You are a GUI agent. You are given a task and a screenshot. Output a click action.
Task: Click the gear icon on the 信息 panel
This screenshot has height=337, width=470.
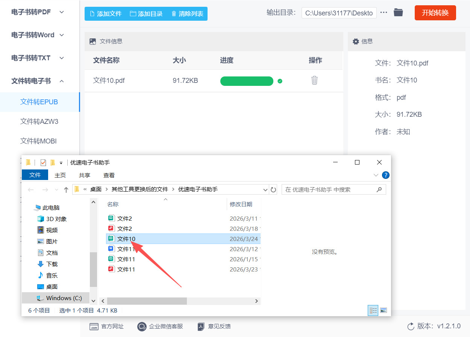pos(356,41)
